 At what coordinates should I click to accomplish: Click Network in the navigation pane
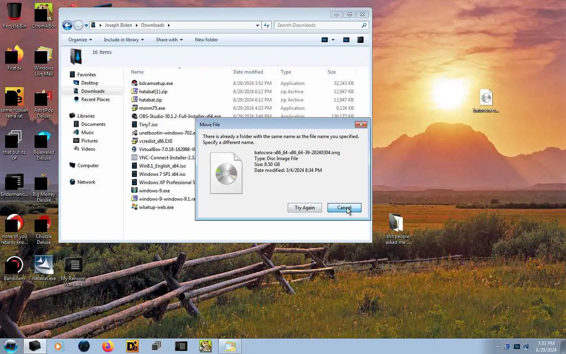86,182
